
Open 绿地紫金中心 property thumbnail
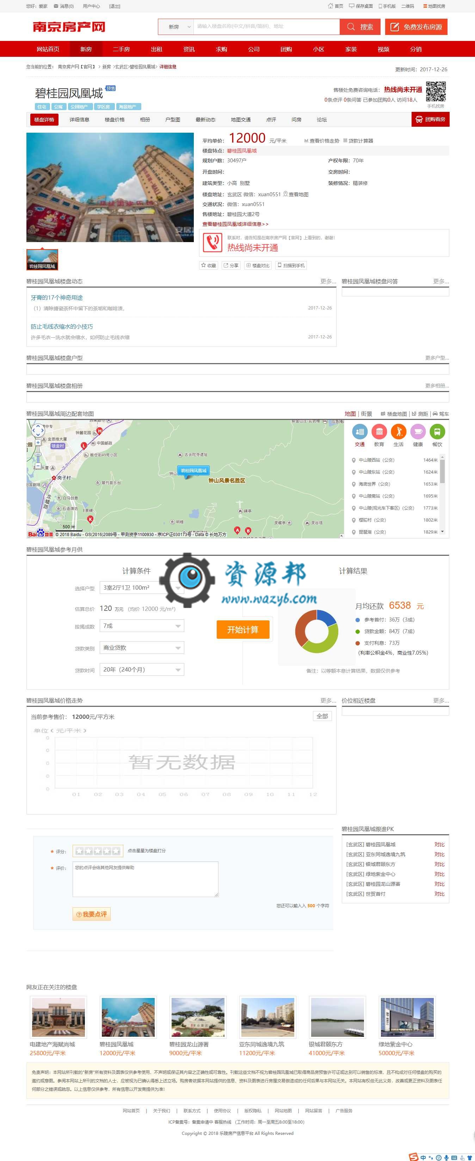(x=407, y=1017)
